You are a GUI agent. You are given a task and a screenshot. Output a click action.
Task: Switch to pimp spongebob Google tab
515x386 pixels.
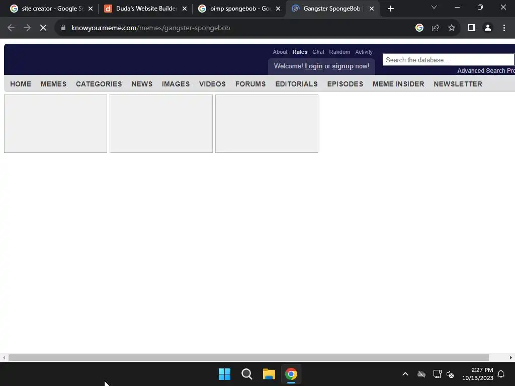pos(239,9)
